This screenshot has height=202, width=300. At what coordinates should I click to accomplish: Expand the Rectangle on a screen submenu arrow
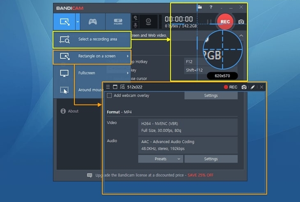click(x=128, y=56)
